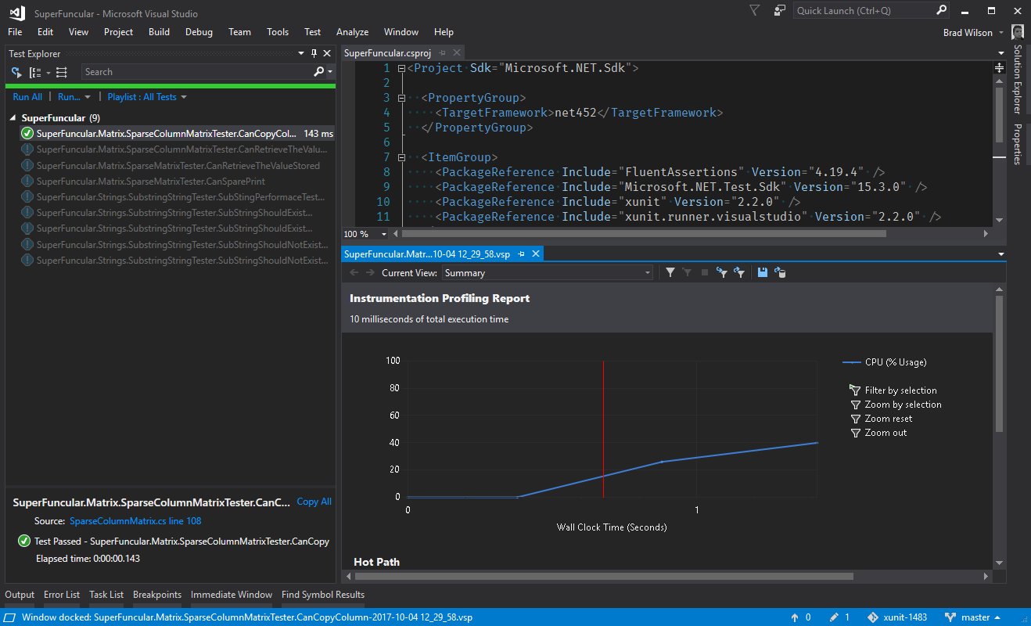Screen dimensions: 1031x626
Task: Click the Test Explorer search field
Action: pyautogui.click(x=197, y=72)
